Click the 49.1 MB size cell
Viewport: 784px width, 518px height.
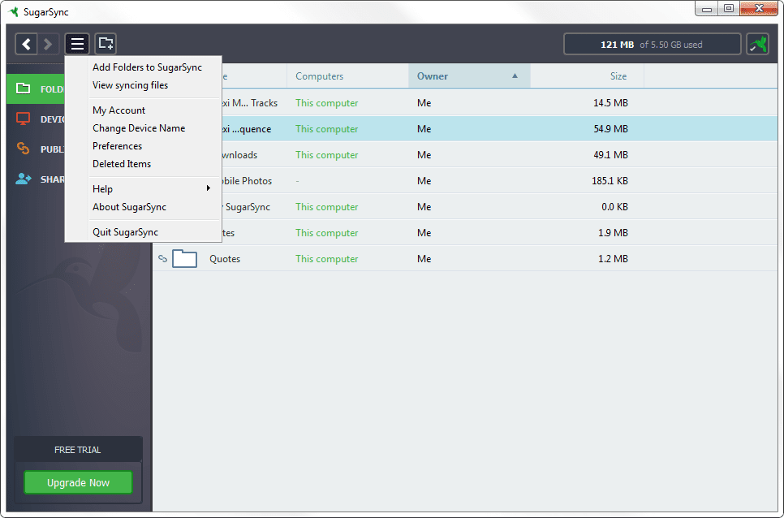tap(610, 155)
